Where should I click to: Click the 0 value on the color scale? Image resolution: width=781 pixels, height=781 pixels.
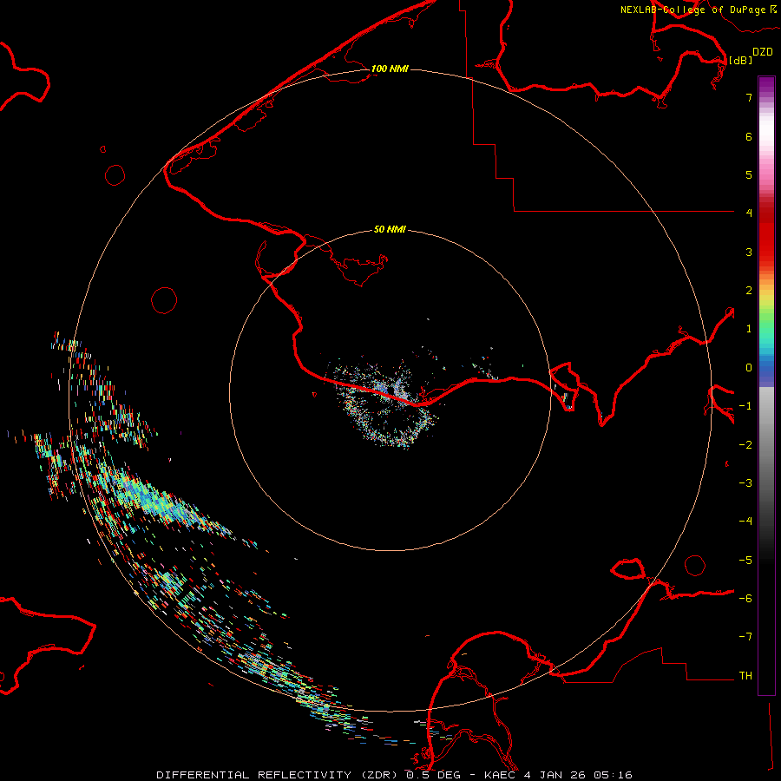(x=749, y=368)
